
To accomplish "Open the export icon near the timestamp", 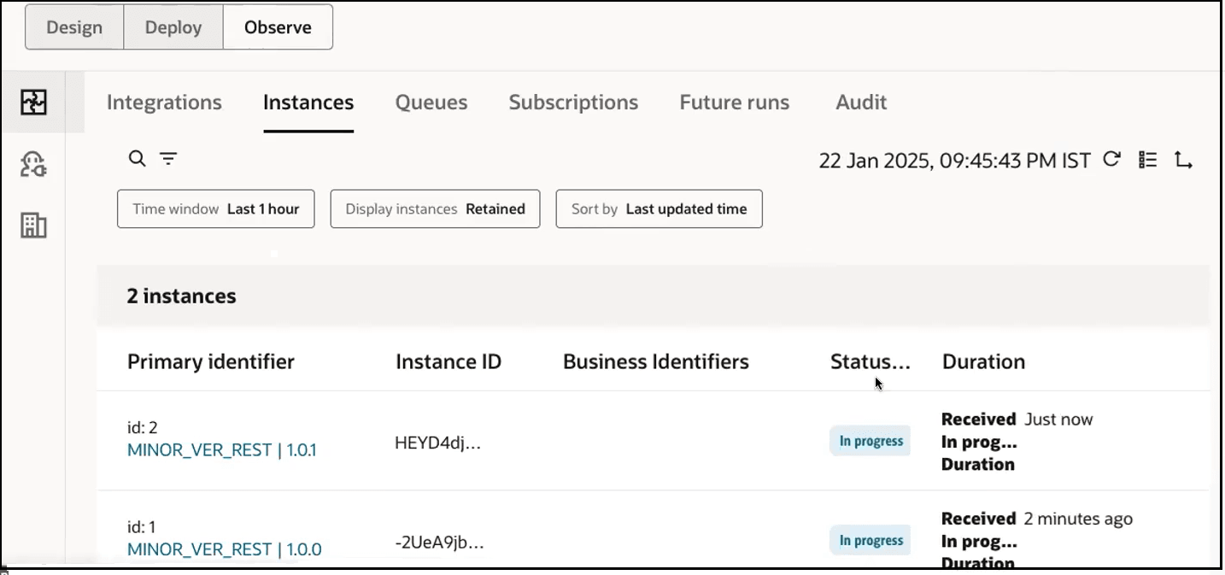I will coord(1184,160).
